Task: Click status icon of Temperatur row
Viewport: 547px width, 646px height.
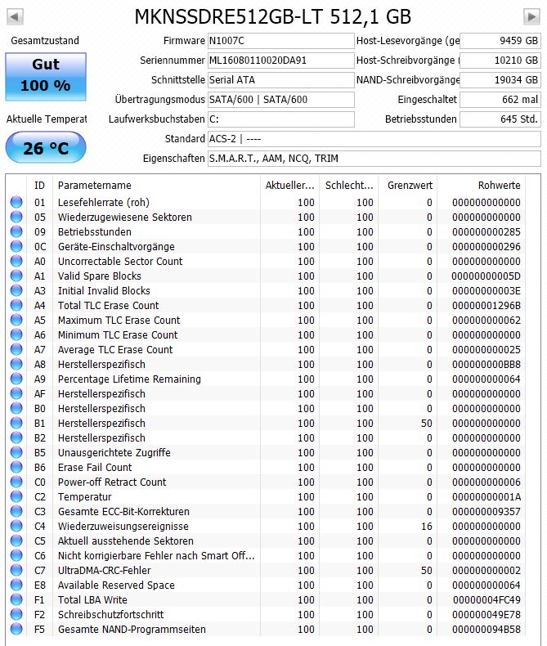Action: [x=16, y=496]
